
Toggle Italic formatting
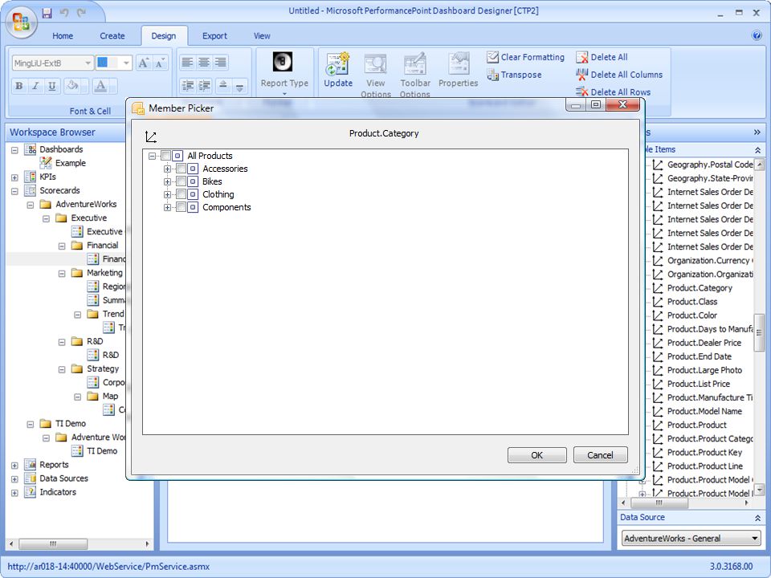[x=35, y=86]
